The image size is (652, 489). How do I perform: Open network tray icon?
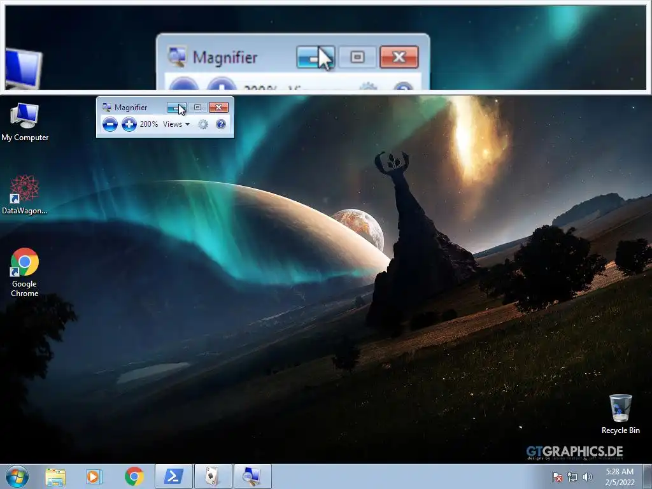coord(572,477)
